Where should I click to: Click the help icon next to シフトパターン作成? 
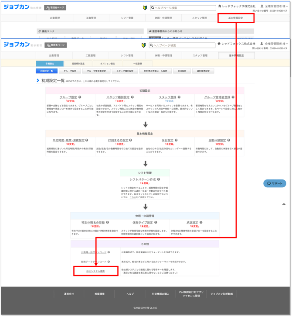tap(159, 179)
